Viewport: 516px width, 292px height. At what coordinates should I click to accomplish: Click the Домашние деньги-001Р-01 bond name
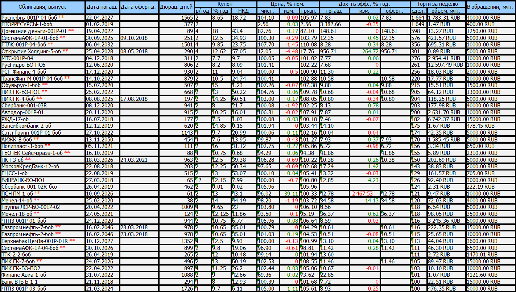(34, 31)
